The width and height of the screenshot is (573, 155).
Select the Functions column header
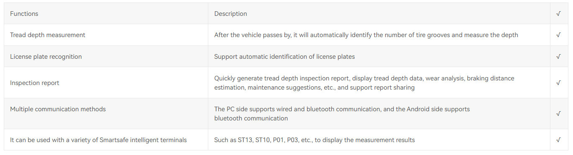(24, 14)
